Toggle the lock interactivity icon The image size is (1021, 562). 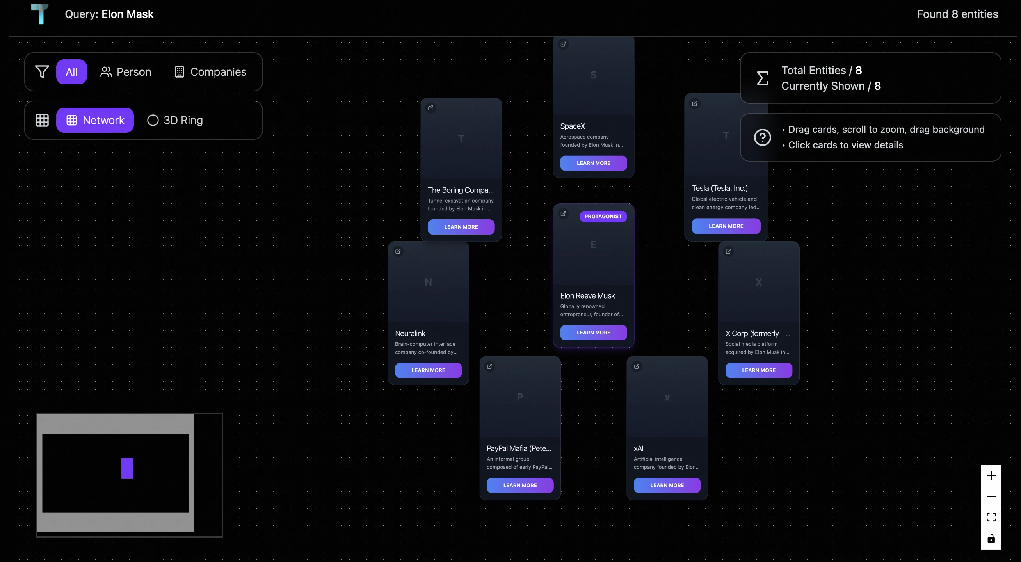tap(991, 539)
